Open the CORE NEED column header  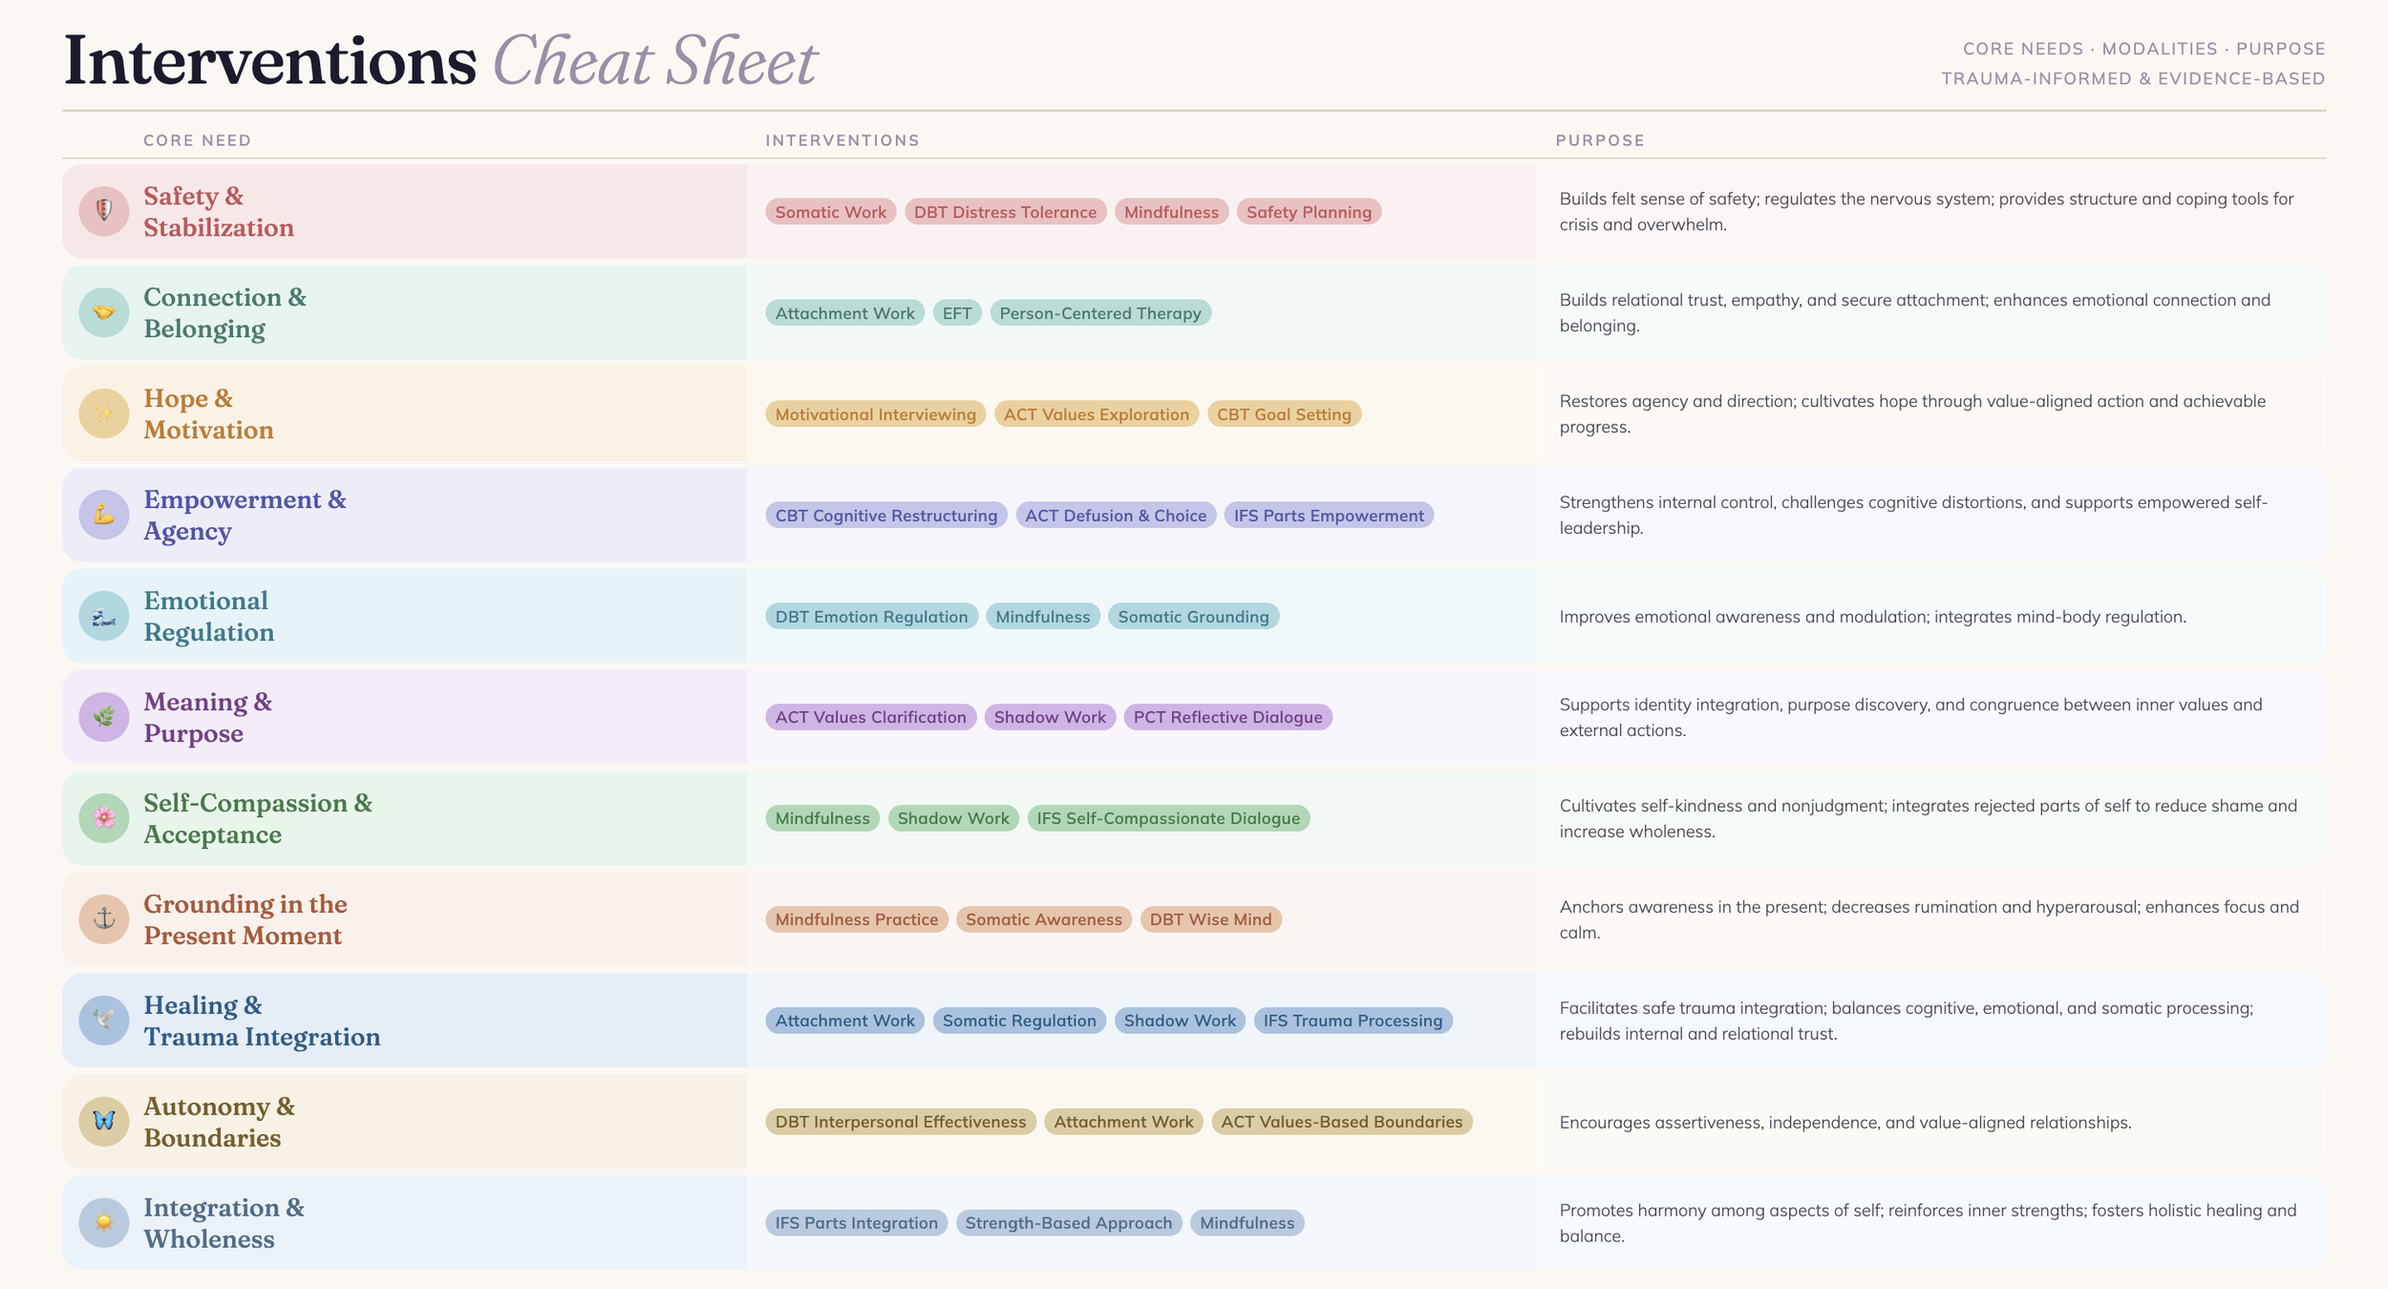[197, 139]
